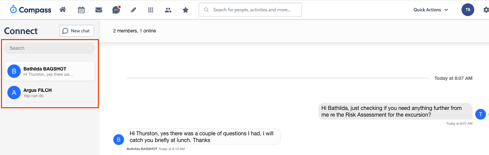
Task: Open the chat bubble notifications icon
Action: pyautogui.click(x=116, y=10)
